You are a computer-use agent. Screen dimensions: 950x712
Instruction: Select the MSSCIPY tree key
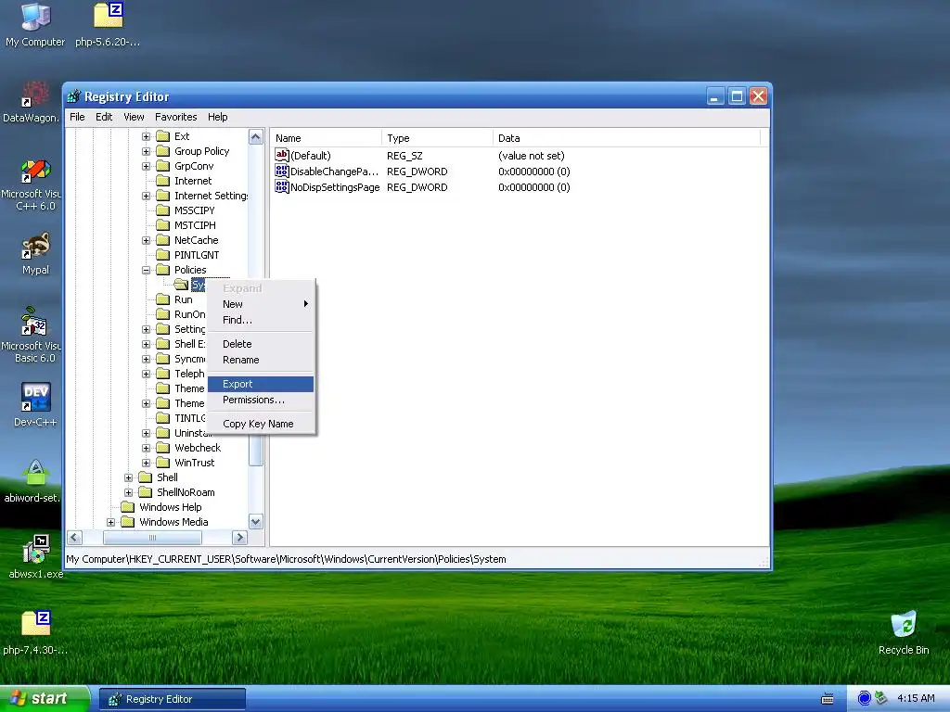pyautogui.click(x=195, y=210)
